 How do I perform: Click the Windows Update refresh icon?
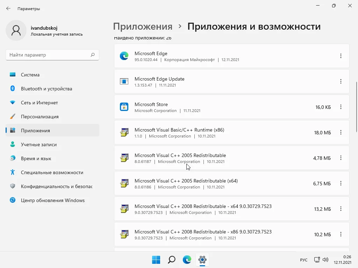coord(13,200)
